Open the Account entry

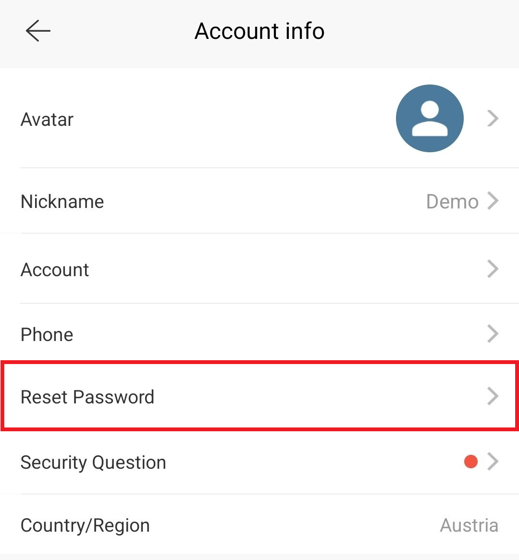point(259,269)
